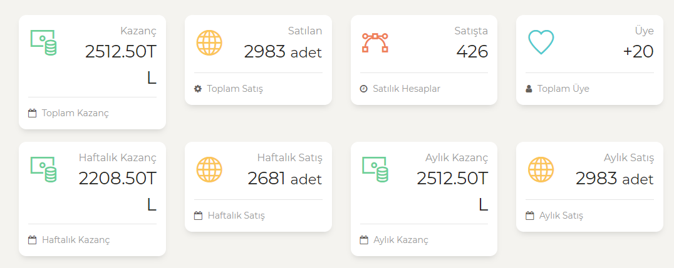Click the green money icon in Kazanç card

click(x=43, y=43)
